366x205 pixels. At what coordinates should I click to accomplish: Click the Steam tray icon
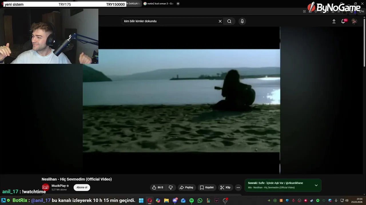coord(311,200)
